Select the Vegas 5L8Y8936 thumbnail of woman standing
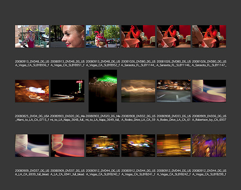 point(32,36)
